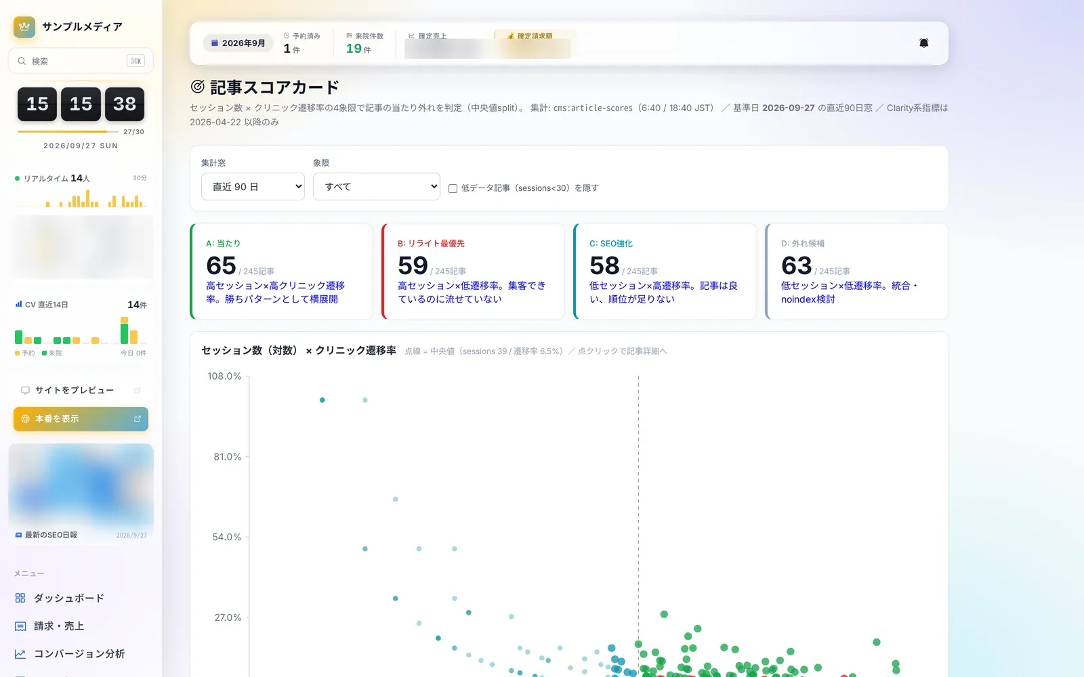
Task: Click the 2026/09/27 SUN date text
Action: point(81,146)
